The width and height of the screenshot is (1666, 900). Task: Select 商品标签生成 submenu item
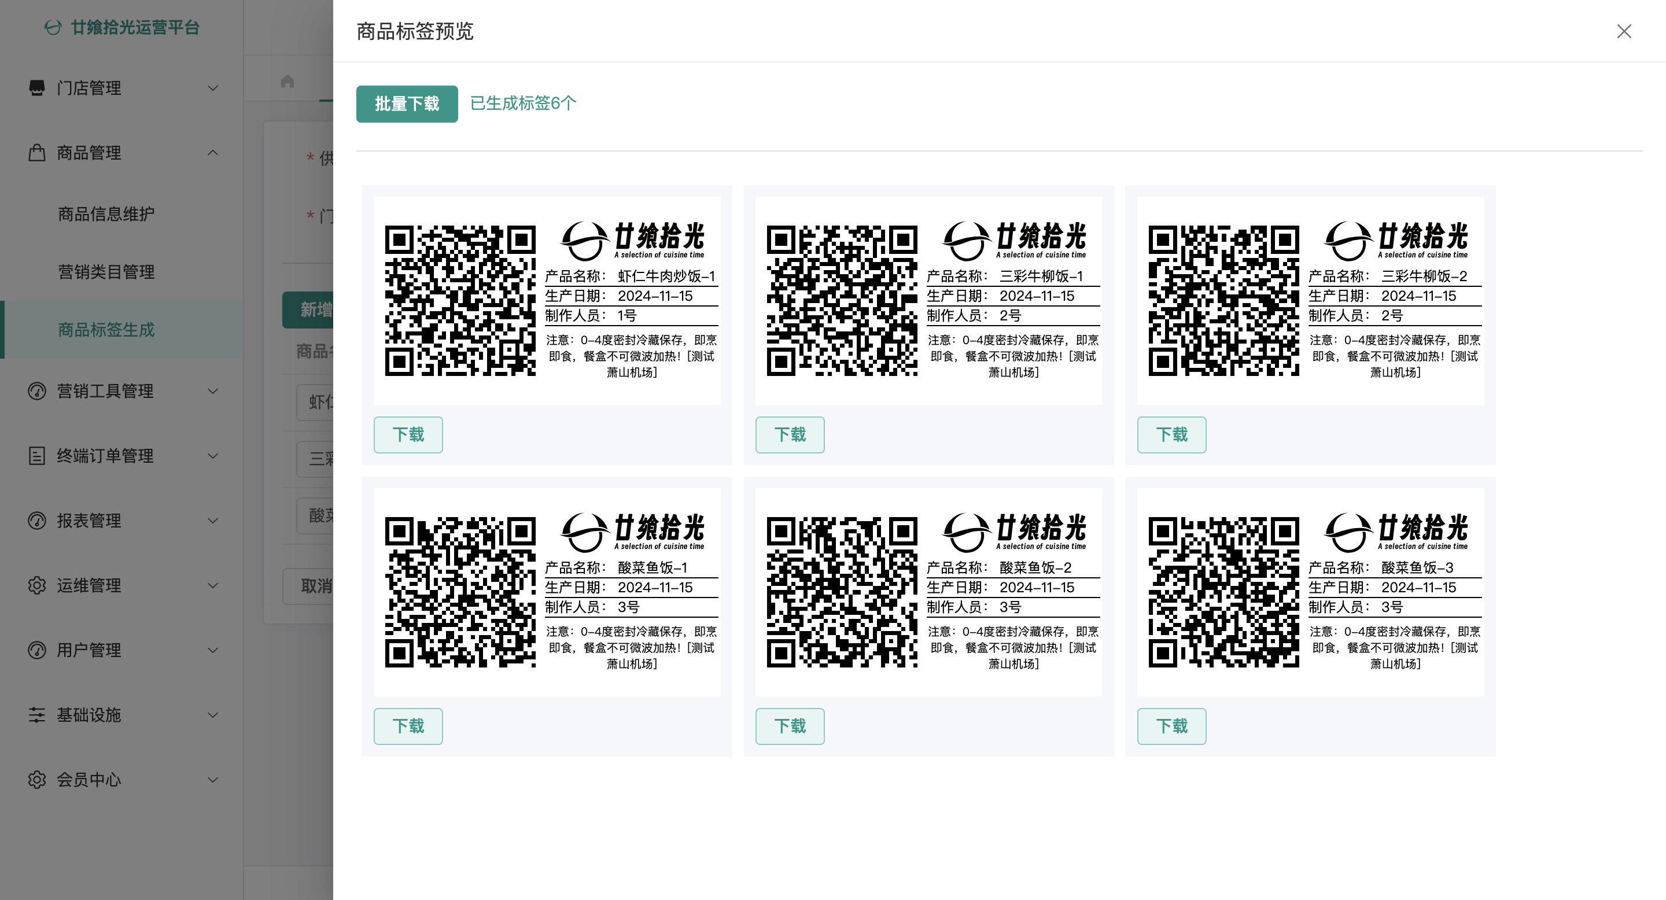point(121,330)
